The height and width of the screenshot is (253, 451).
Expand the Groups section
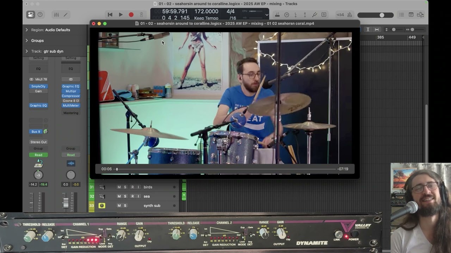26,40
